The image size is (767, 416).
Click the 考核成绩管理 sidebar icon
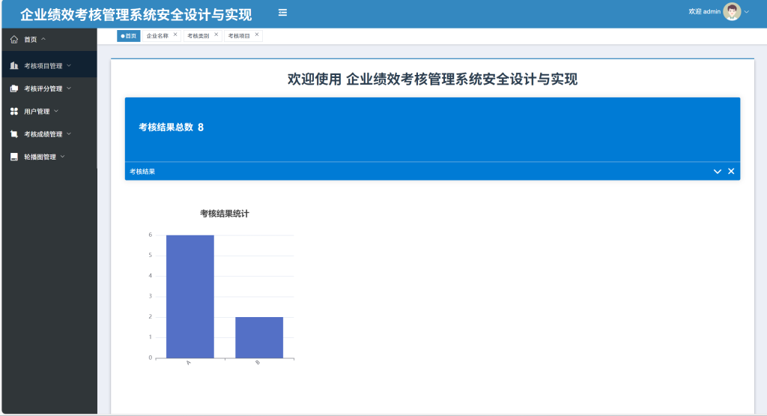[x=14, y=134]
